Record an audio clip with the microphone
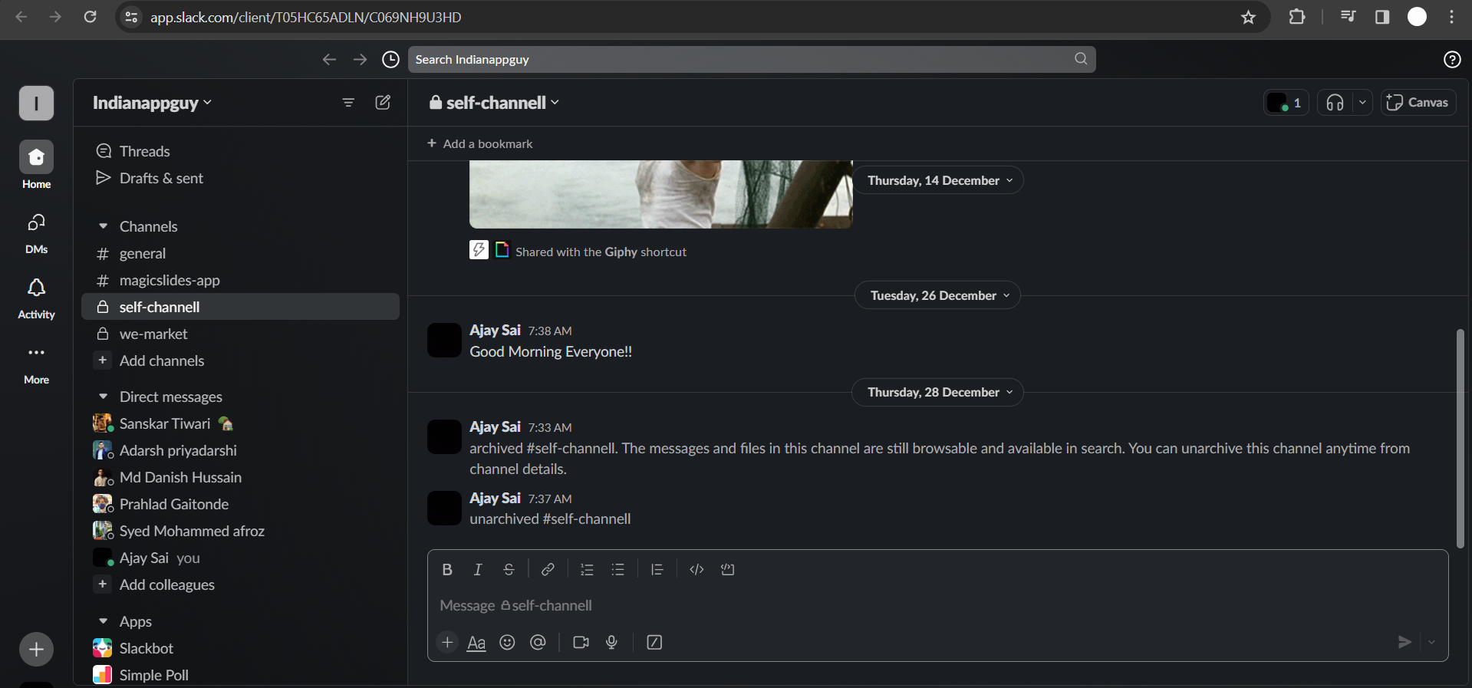 coord(611,642)
